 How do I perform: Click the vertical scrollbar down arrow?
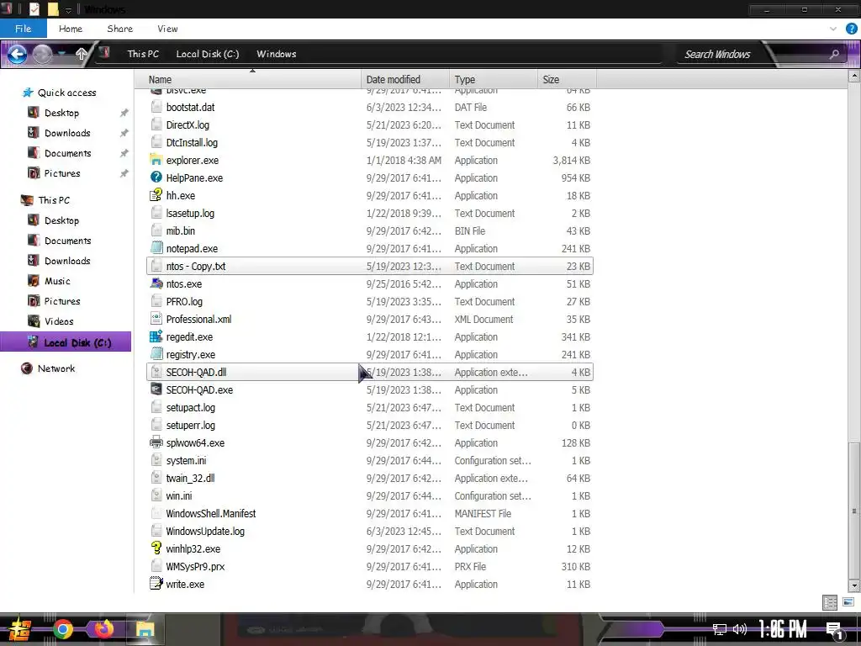854,586
